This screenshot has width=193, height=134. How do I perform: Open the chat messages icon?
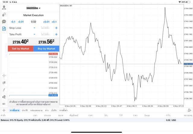[4, 22]
